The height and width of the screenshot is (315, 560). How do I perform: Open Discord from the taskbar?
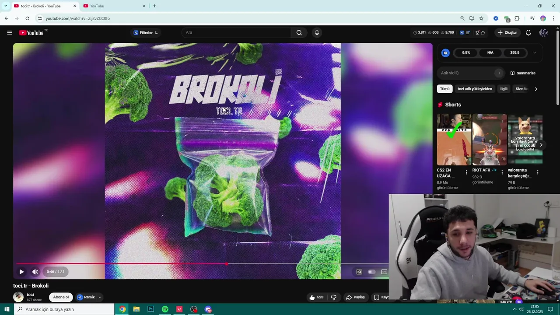(x=208, y=309)
